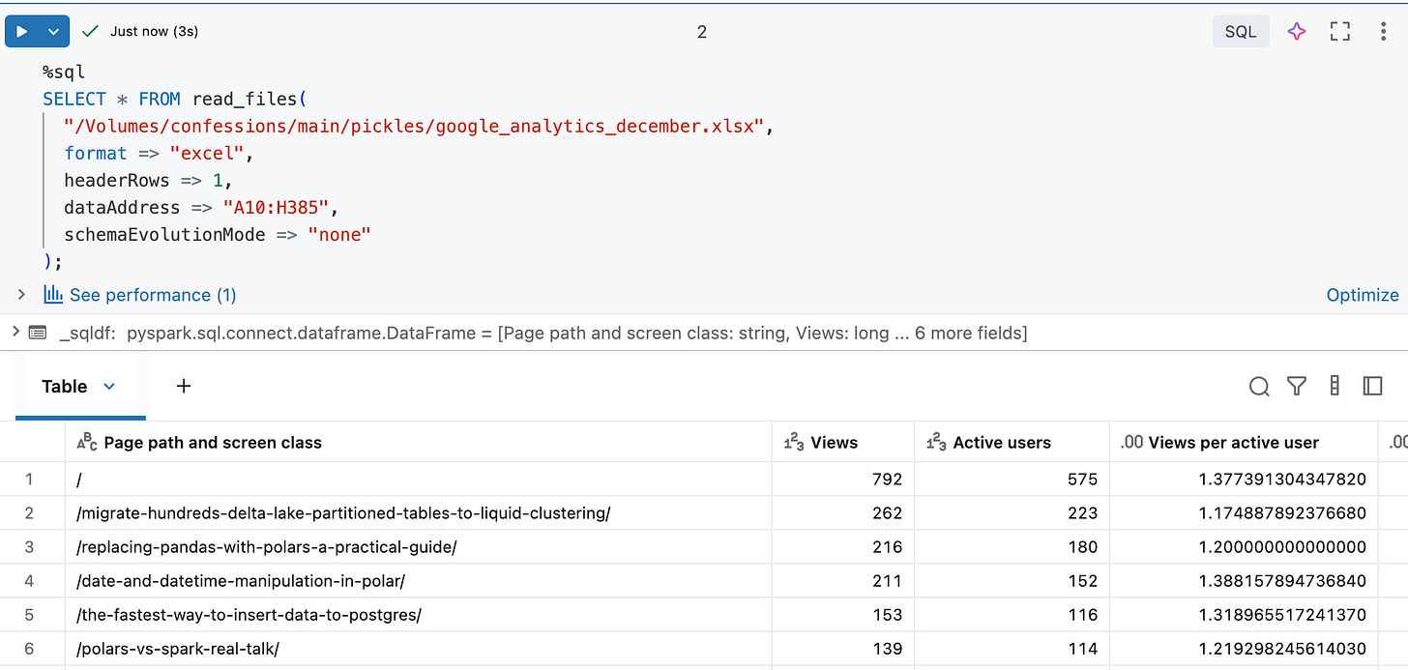This screenshot has width=1408, height=670.
Task: Click the Active users value 116
Action: pos(1082,615)
